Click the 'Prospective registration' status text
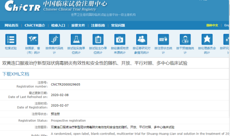Screen dimensions: 230x136 (x=68, y=121)
